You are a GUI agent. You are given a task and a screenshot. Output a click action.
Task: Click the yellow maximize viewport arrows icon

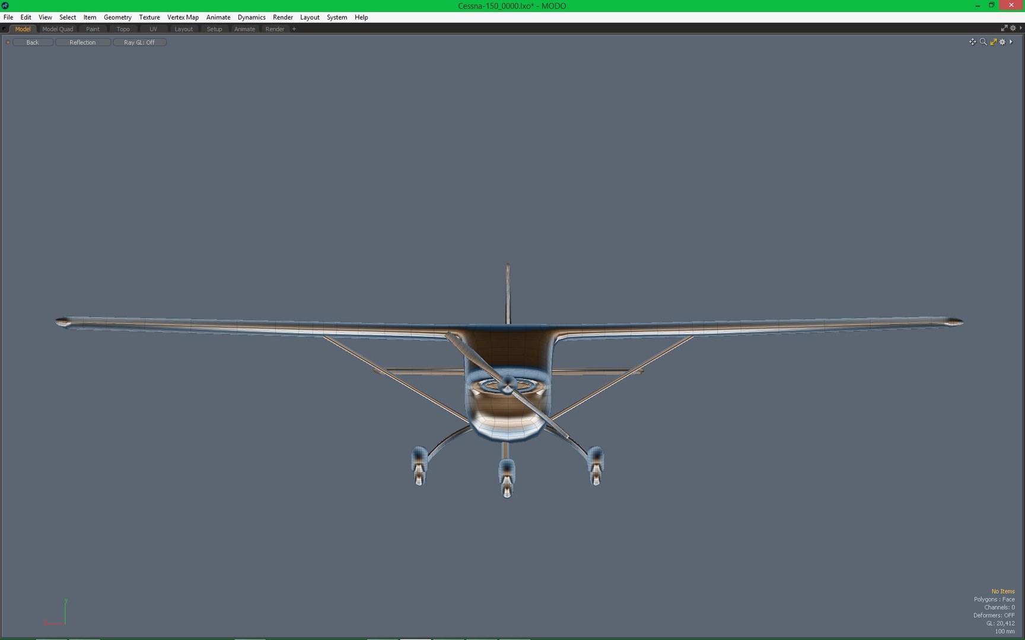point(993,42)
